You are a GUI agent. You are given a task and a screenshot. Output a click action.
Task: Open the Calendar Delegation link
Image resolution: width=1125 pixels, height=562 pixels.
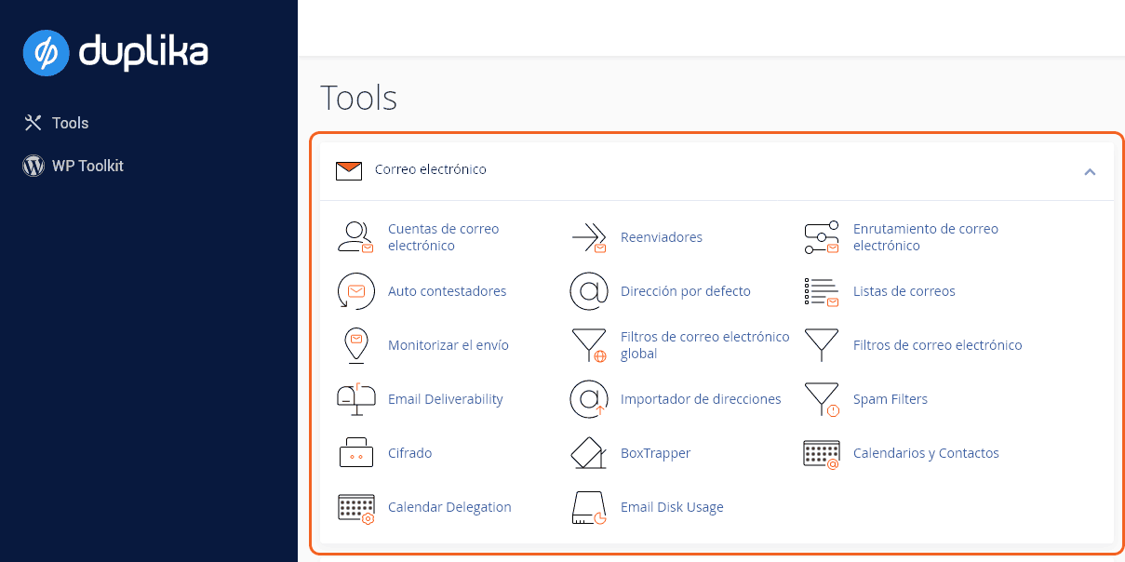point(449,507)
